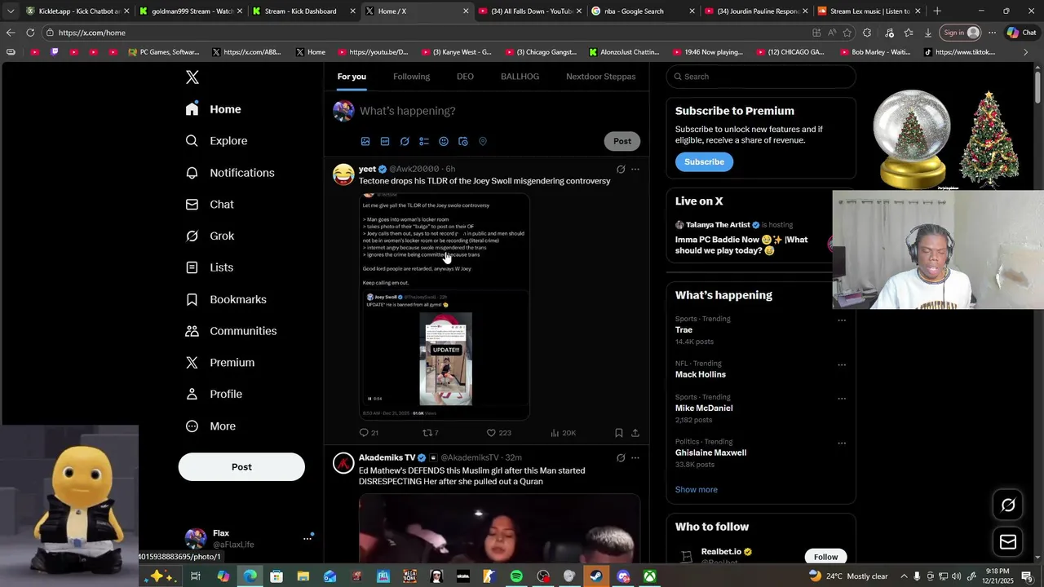The image size is (1044, 587).
Task: Open more menu on Akademiks TV post
Action: click(x=635, y=458)
